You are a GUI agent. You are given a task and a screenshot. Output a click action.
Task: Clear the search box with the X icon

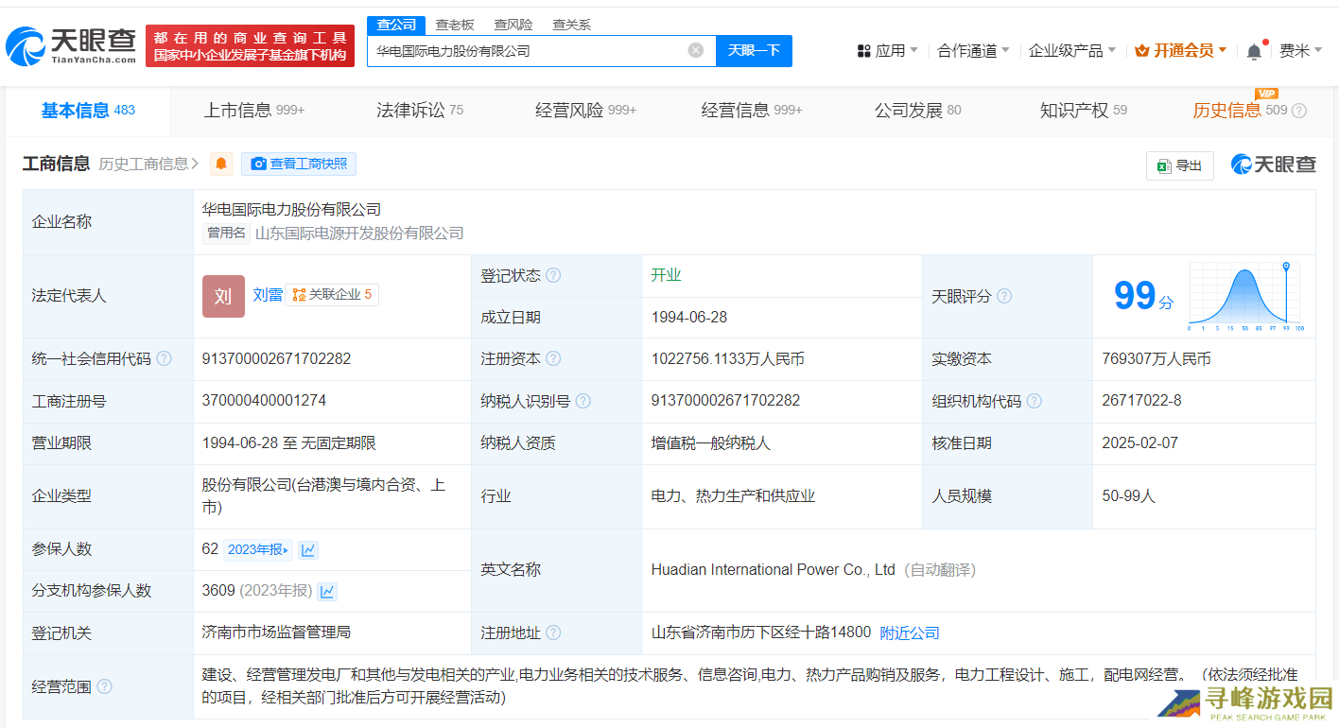[x=696, y=50]
